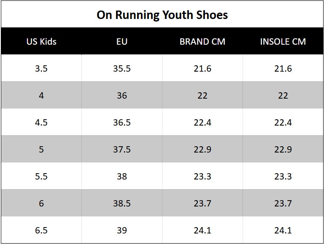Viewport: 324px width, 244px height.
Task: Click the 22.4 cell under BRAND CM
Action: (202, 123)
